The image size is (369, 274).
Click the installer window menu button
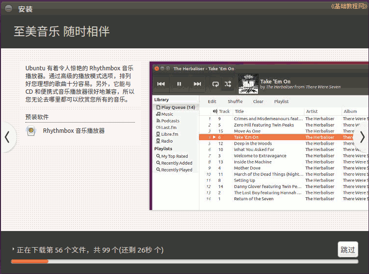pyautogui.click(x=8, y=9)
